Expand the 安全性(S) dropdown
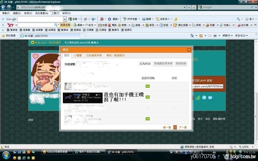The image size is (258, 161). pyautogui.click(x=242, y=36)
